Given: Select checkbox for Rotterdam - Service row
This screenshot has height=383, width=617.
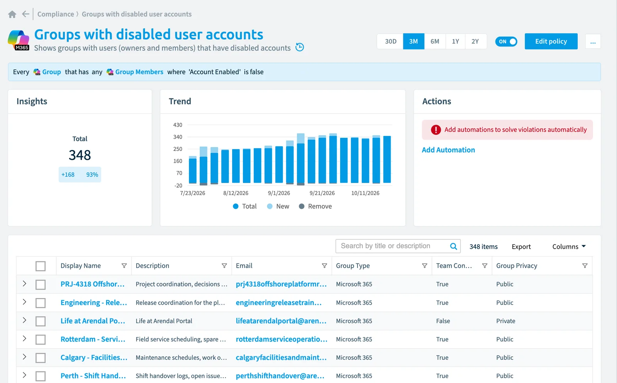Looking at the screenshot, I should (x=40, y=340).
